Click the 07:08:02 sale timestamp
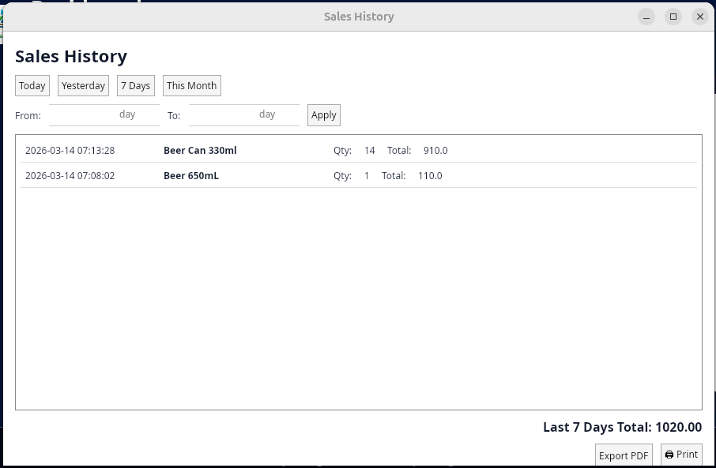The height and width of the screenshot is (468, 716). point(70,176)
